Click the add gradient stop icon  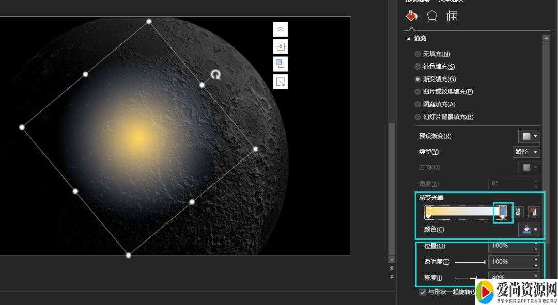pyautogui.click(x=518, y=212)
